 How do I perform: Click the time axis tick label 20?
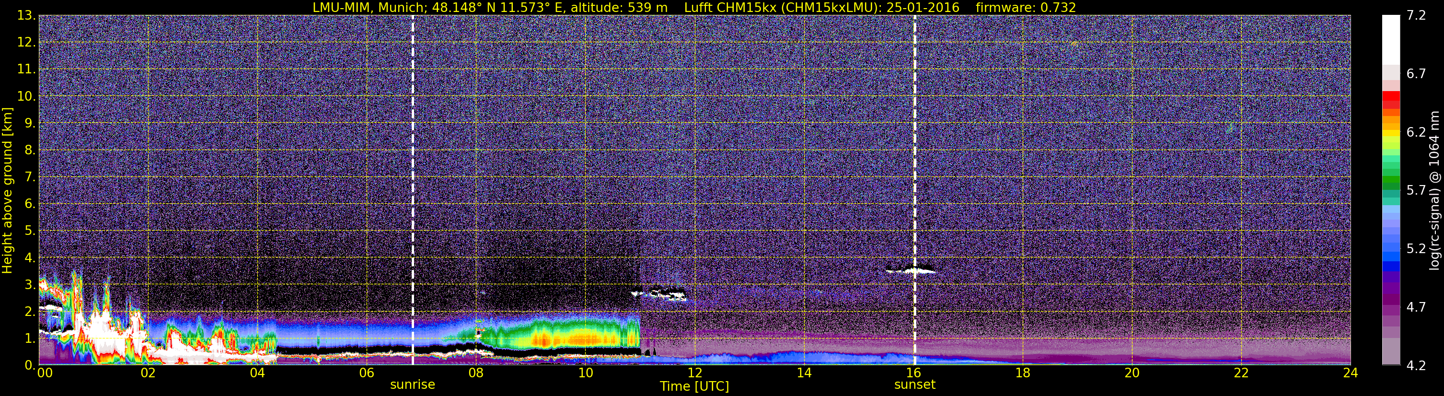[1132, 373]
